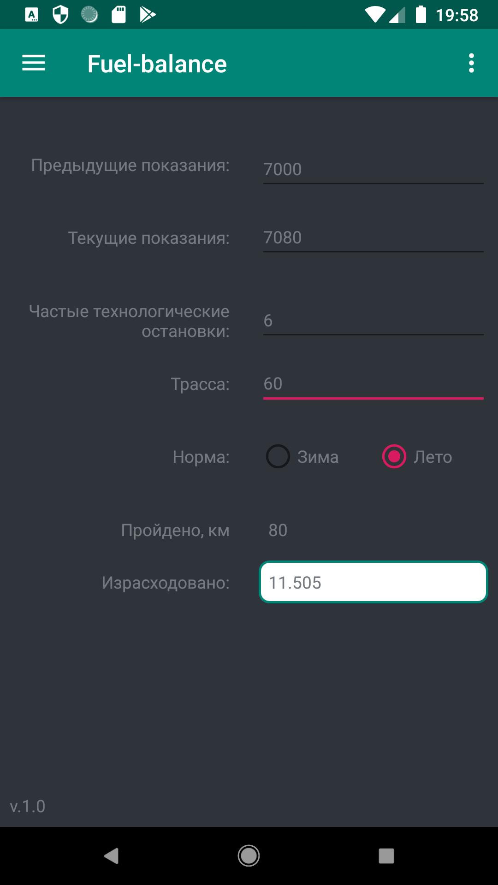The image size is (498, 885).
Task: Tap the v.1.0 version label
Action: (28, 806)
